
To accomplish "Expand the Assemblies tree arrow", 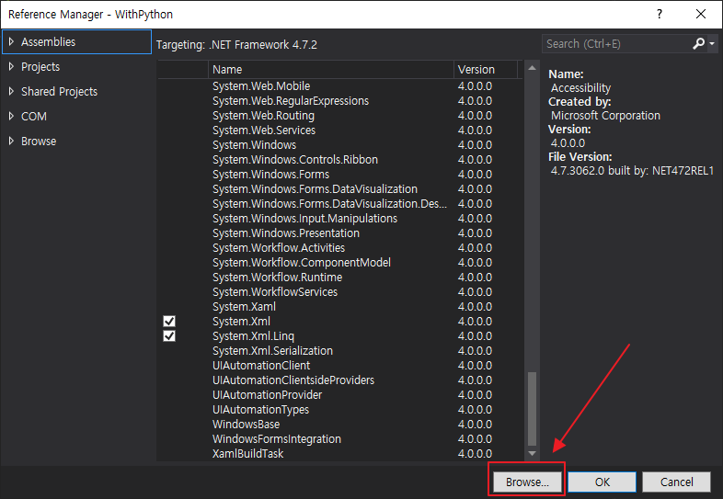I will [x=12, y=42].
